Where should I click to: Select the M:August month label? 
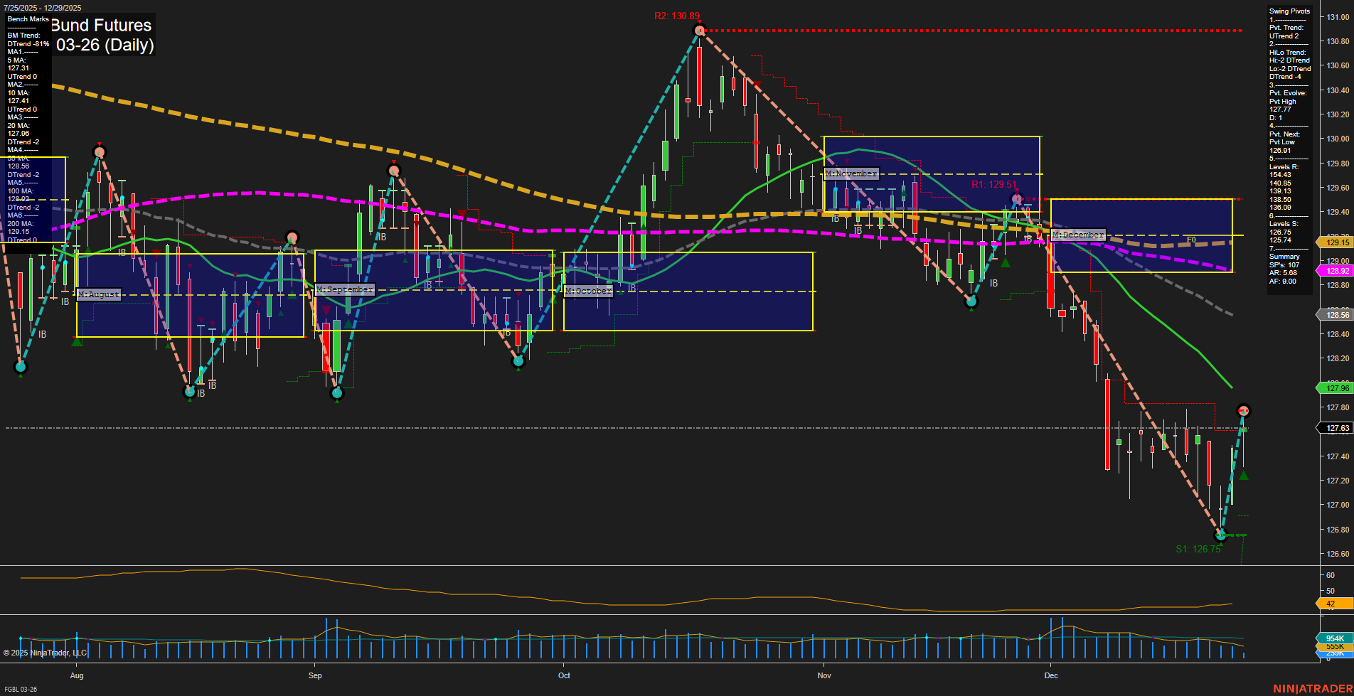[98, 294]
